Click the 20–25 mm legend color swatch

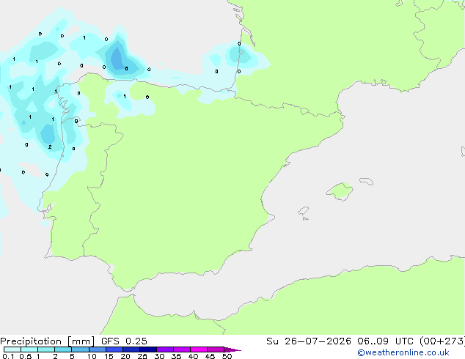tap(131, 349)
